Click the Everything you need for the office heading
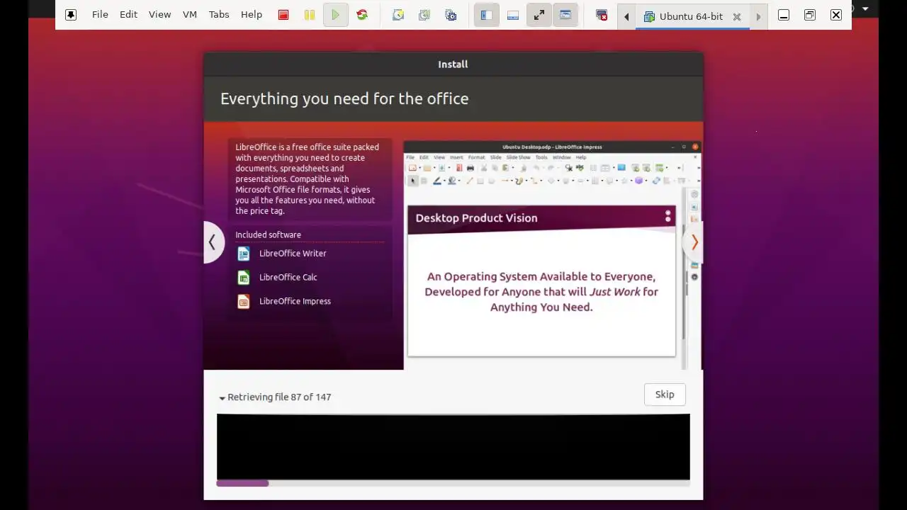 [344, 98]
